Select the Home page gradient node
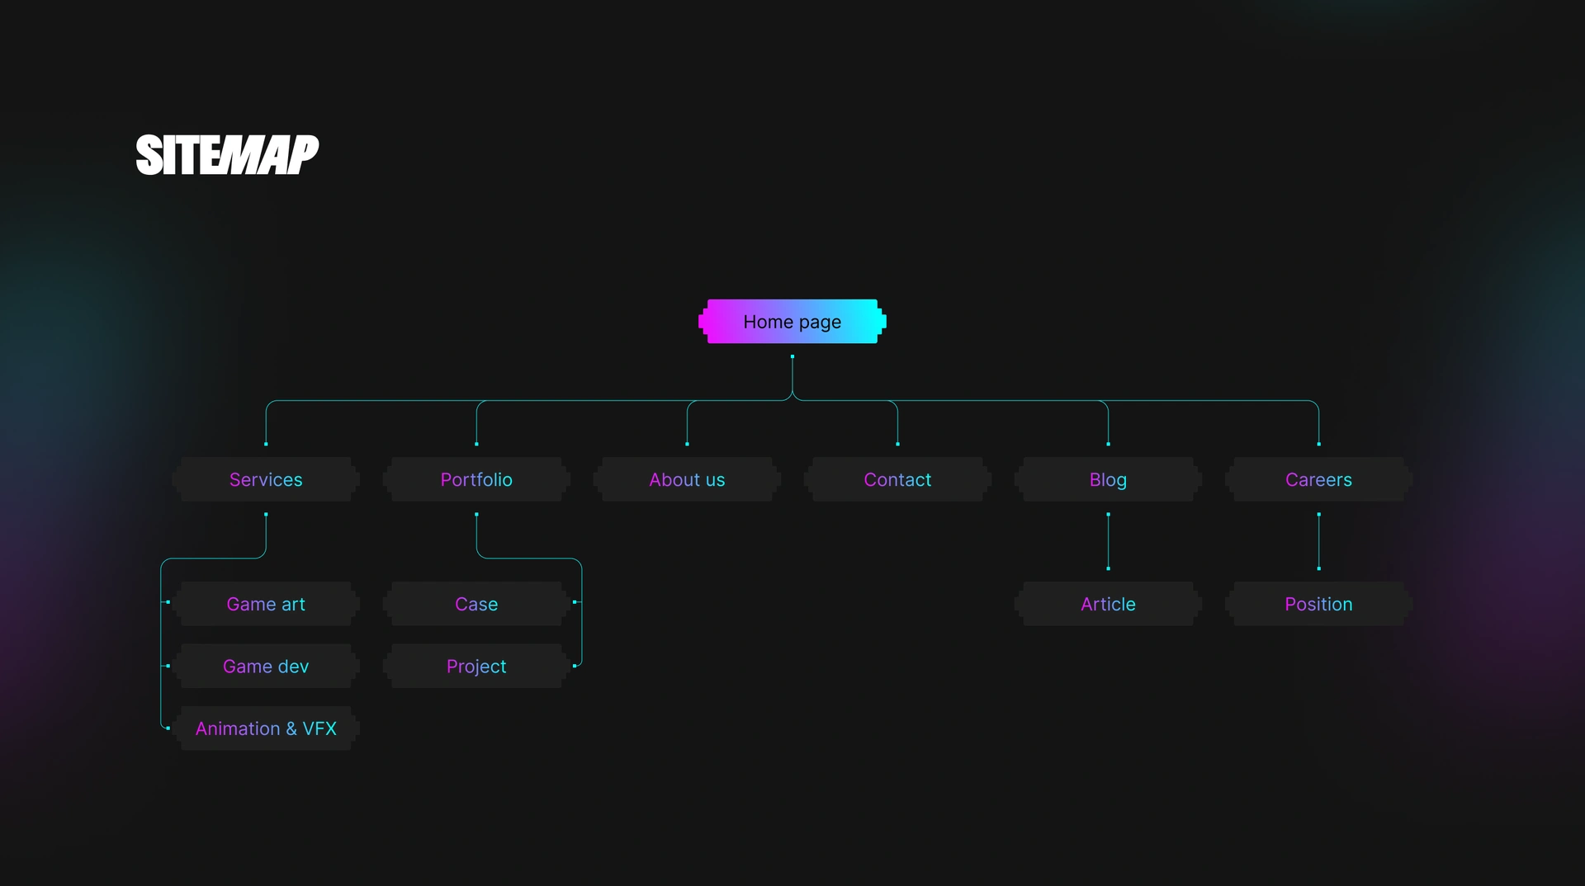 click(x=792, y=322)
